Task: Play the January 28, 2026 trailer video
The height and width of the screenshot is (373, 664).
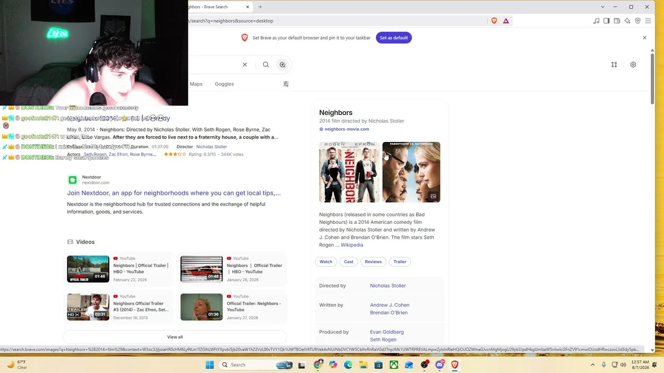Action: pos(232,269)
